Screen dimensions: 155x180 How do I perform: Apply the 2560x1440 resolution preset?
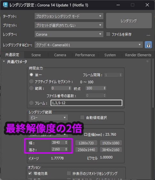pyautogui.click(x=86, y=150)
